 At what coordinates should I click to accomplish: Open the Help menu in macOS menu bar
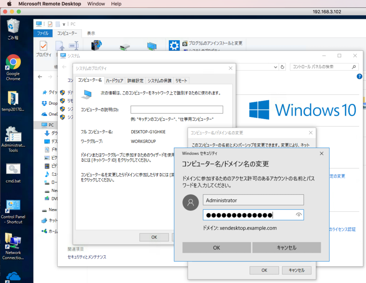pos(116,4)
